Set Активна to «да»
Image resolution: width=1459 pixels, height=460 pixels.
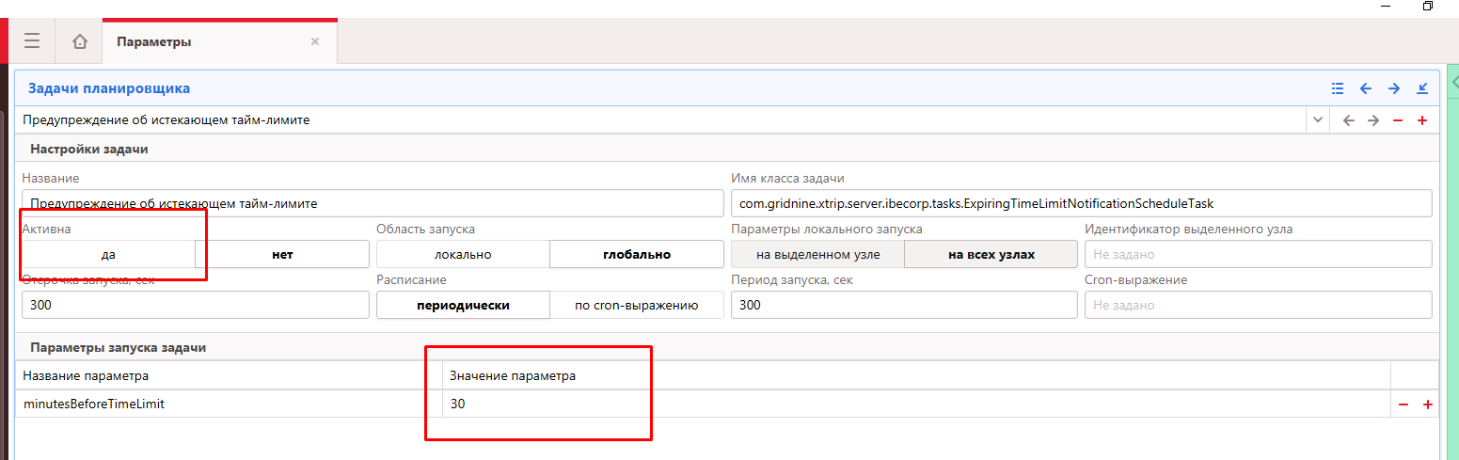pyautogui.click(x=108, y=254)
